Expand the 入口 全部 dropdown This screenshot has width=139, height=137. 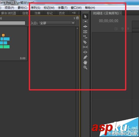click(57, 23)
